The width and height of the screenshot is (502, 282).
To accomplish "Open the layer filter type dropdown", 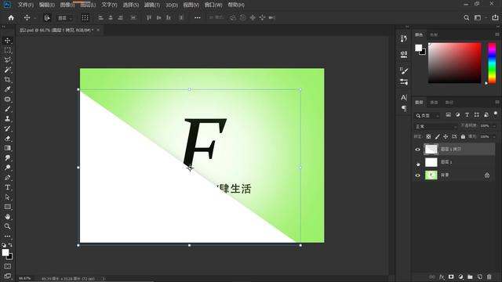I will pos(427,115).
